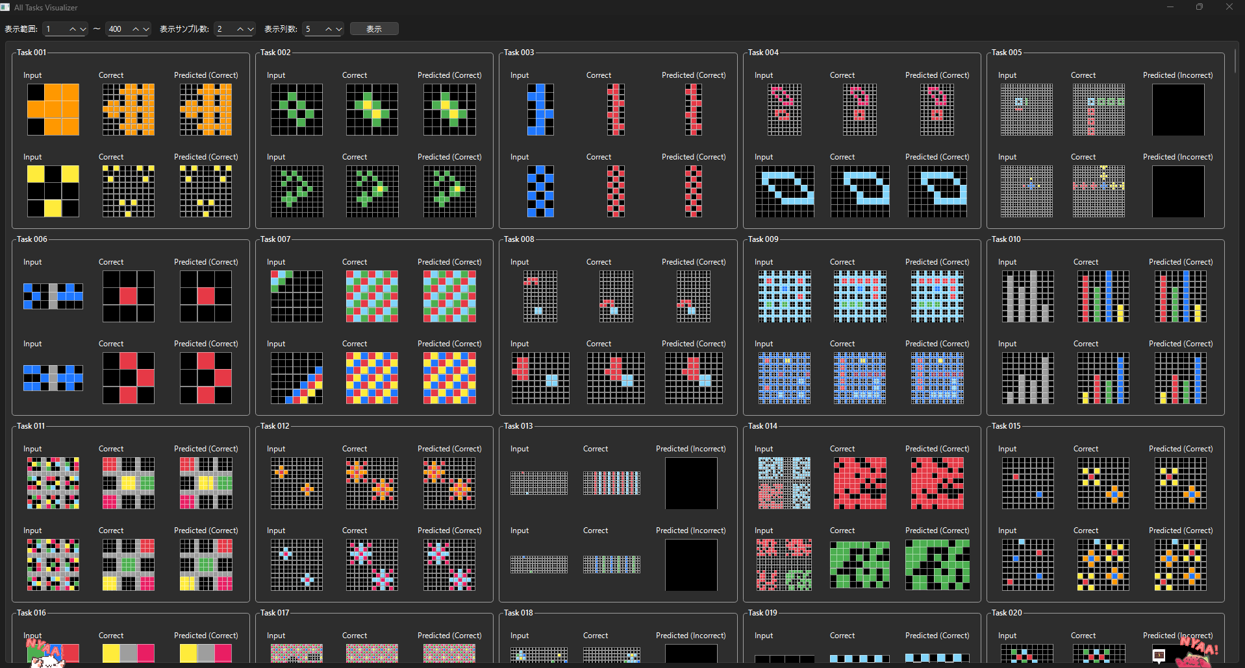This screenshot has width=1245, height=668.
Task: Decrease the range end value 400
Action: pos(145,29)
